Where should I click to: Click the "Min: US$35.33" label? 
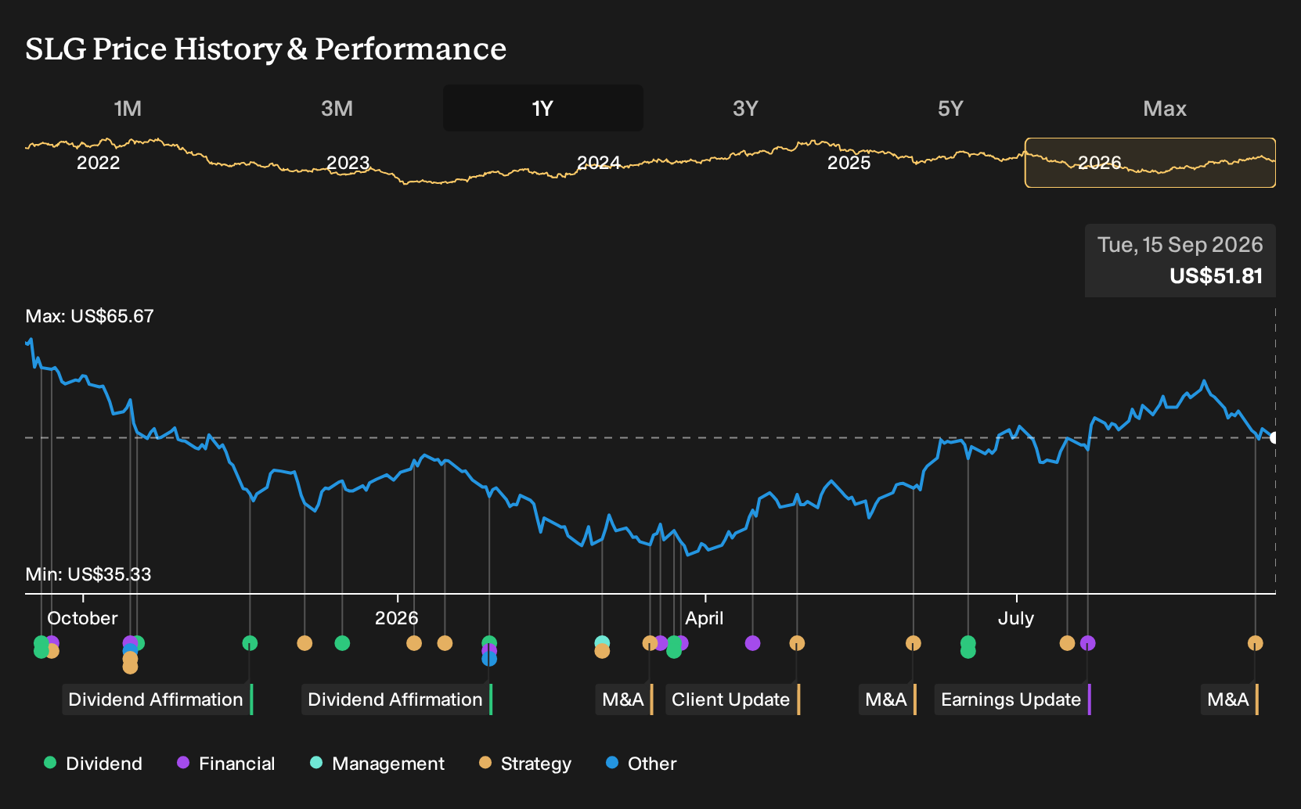(x=88, y=574)
